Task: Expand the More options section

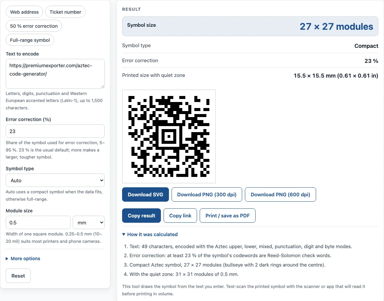Action: click(23, 259)
